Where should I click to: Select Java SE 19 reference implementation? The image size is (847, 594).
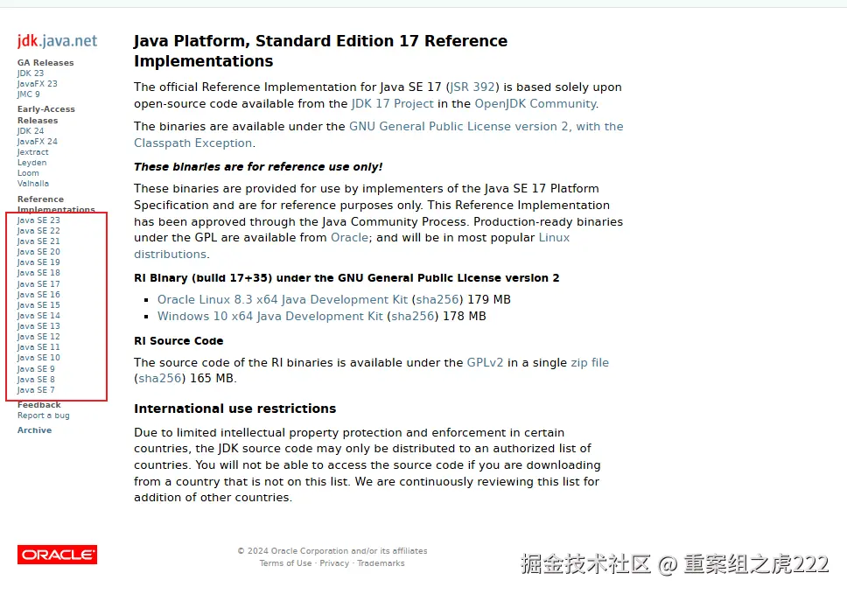[38, 262]
